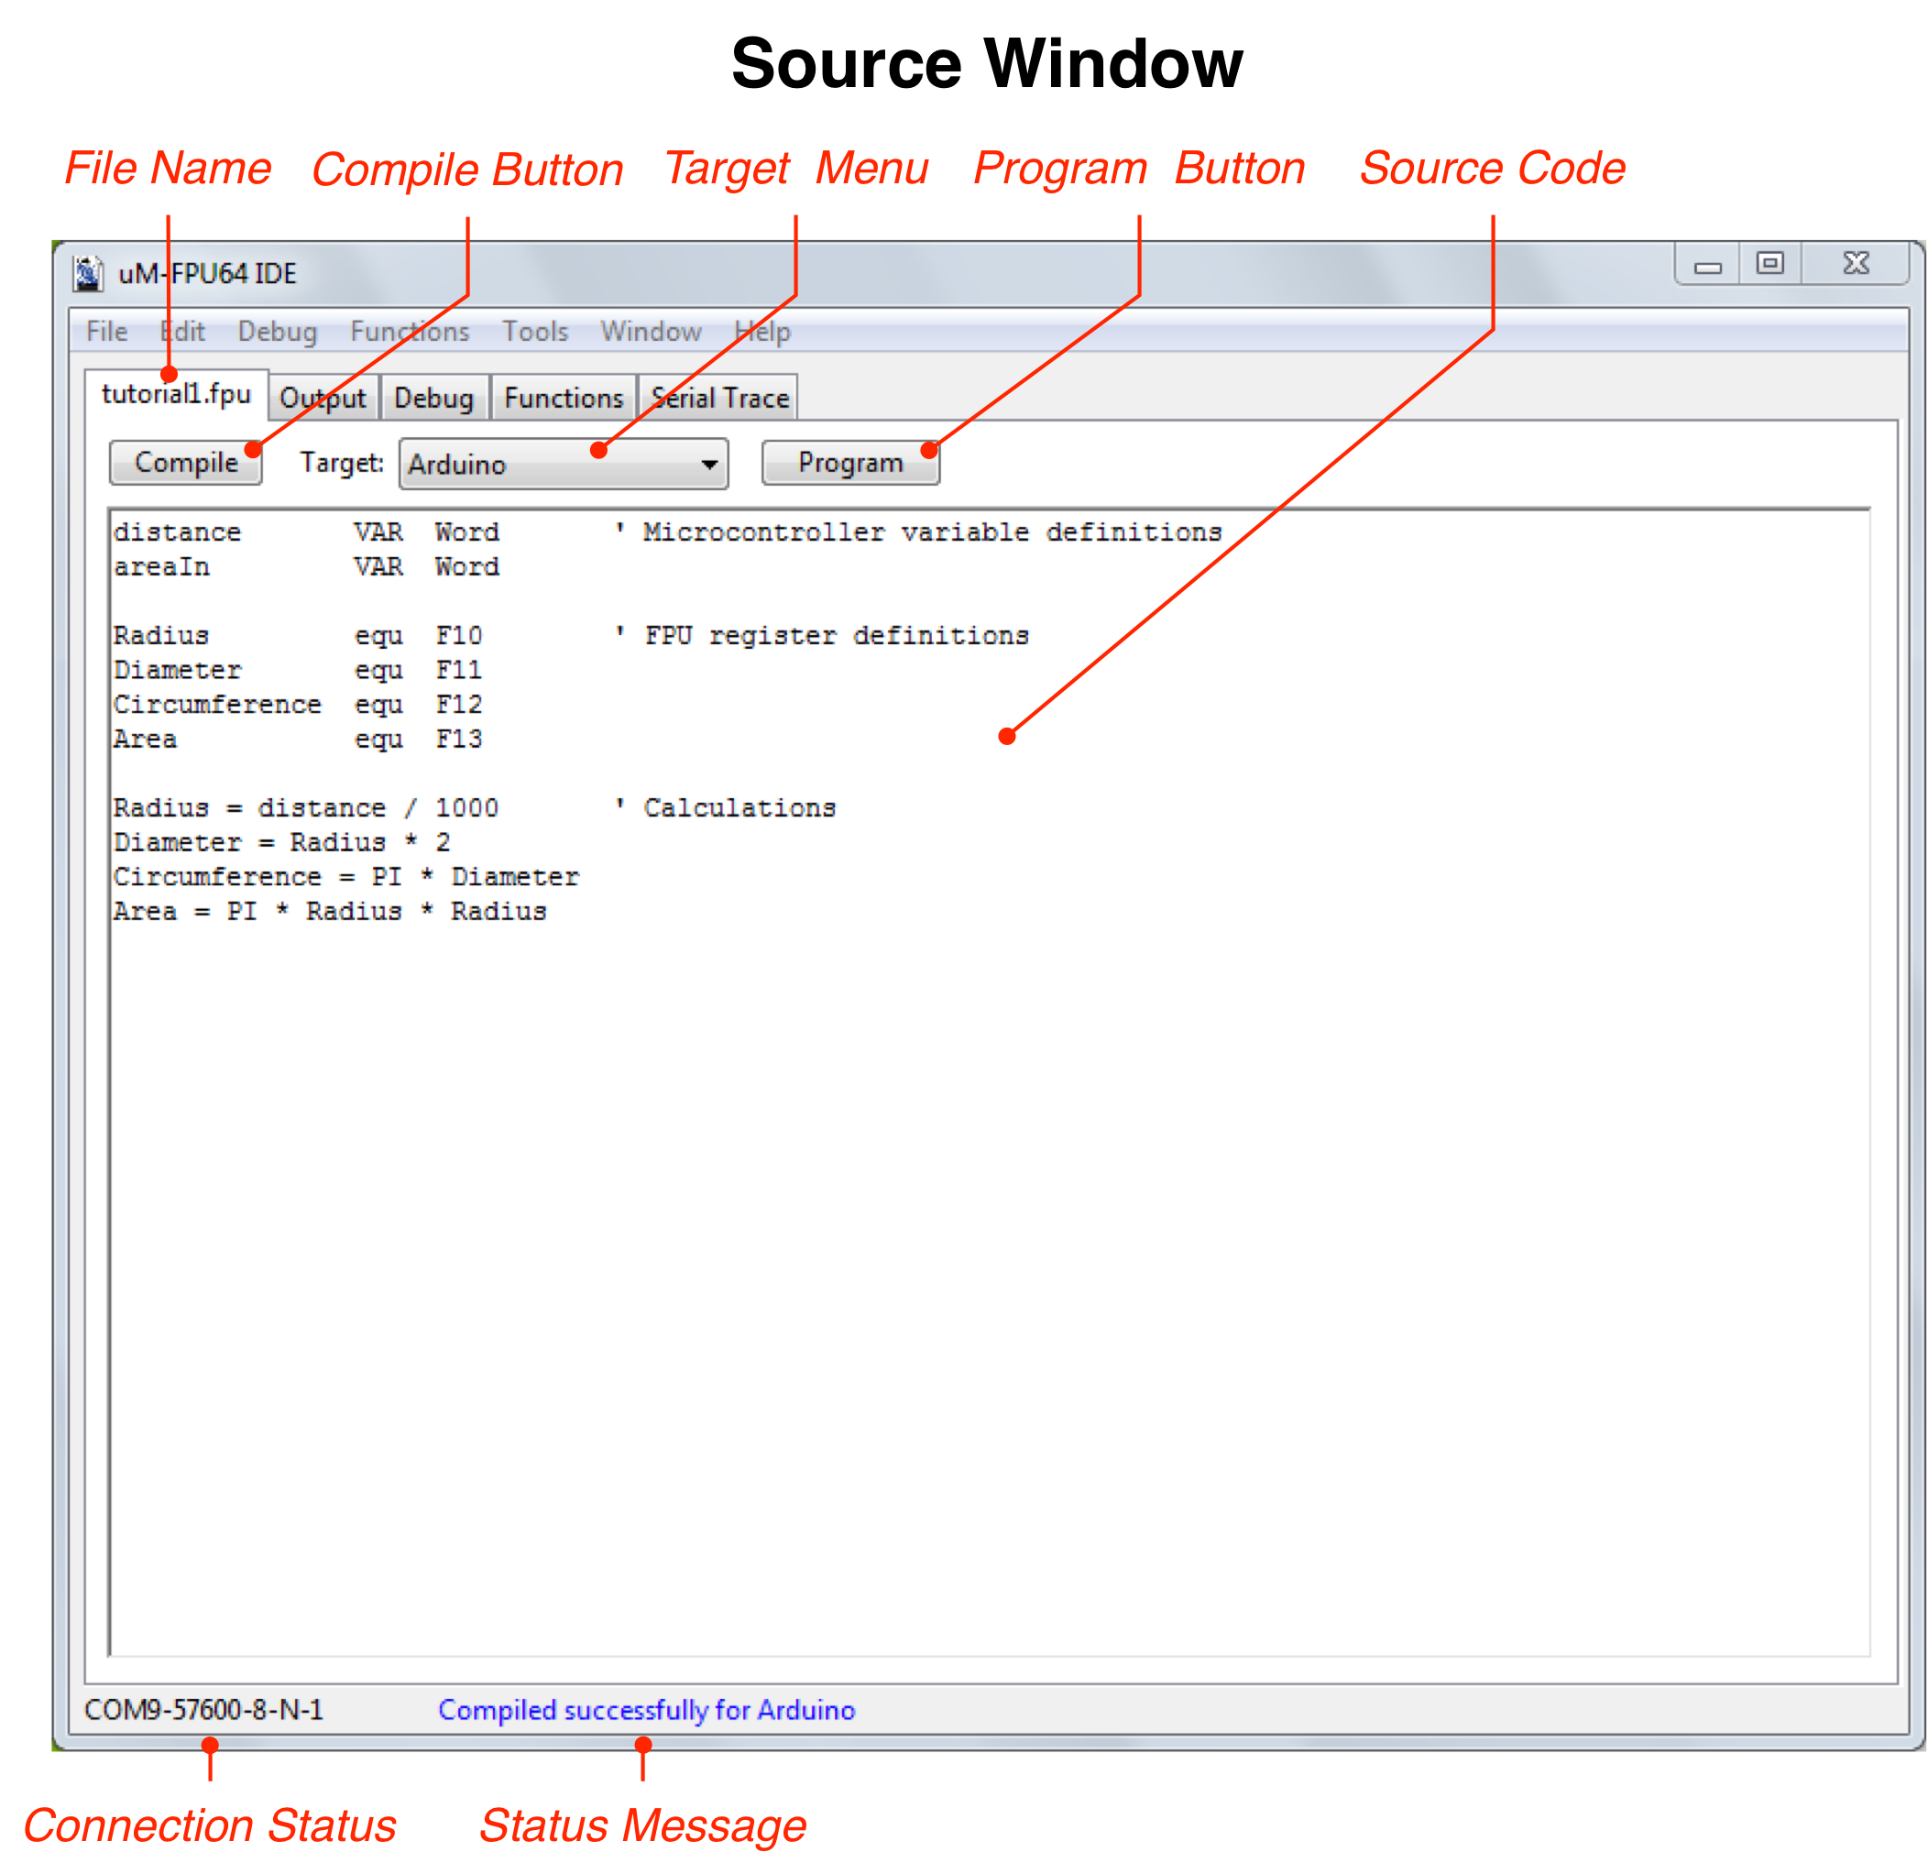Switch to the Output tab

pos(323,398)
